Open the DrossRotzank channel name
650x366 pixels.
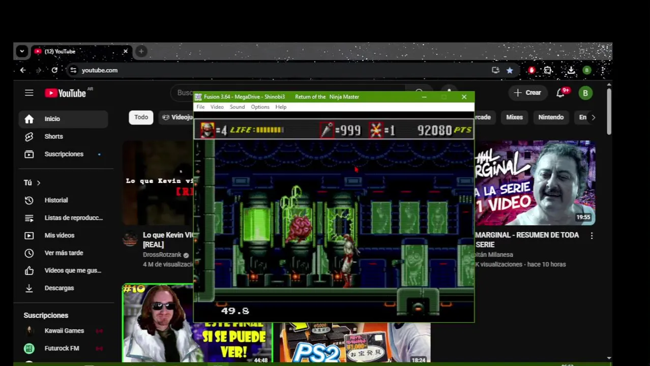point(162,255)
